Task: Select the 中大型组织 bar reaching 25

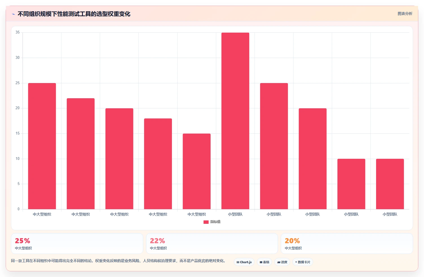Action: coord(42,146)
